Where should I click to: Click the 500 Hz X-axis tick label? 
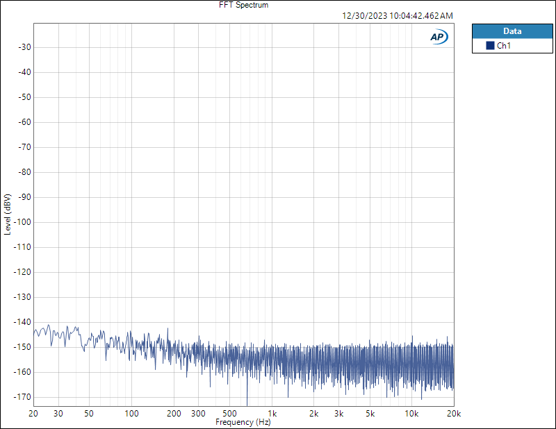(x=229, y=414)
